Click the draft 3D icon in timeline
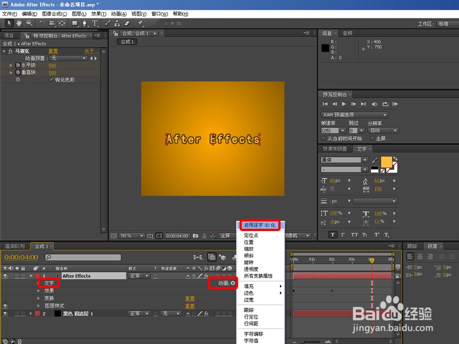Viewport: 459px width, 344px height. [222, 257]
